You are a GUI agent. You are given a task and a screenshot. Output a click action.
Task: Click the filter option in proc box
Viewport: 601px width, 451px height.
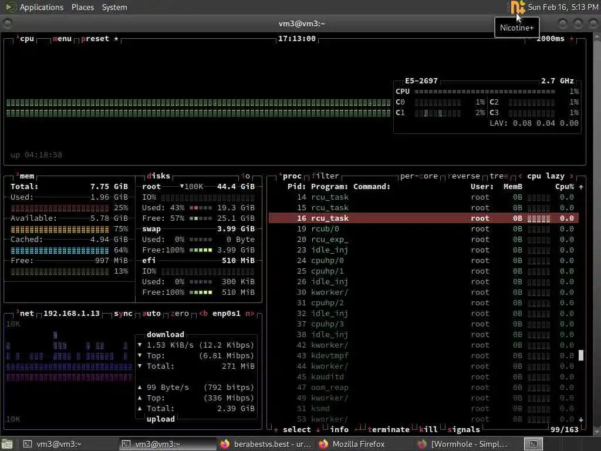[x=325, y=176]
